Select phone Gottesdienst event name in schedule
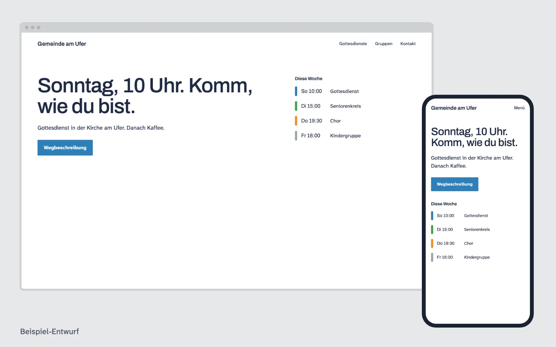 pyautogui.click(x=476, y=215)
